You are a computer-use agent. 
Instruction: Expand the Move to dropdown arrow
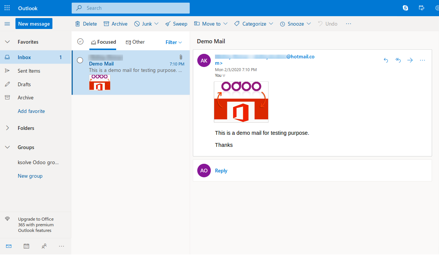226,24
